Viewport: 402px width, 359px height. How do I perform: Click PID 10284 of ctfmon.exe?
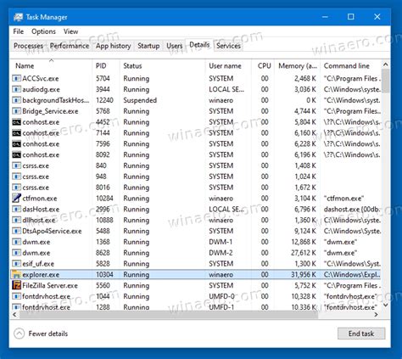(x=104, y=199)
